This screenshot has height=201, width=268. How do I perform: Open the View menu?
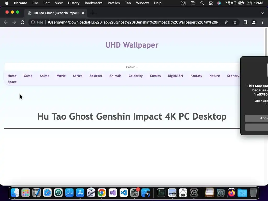coord(59,3)
